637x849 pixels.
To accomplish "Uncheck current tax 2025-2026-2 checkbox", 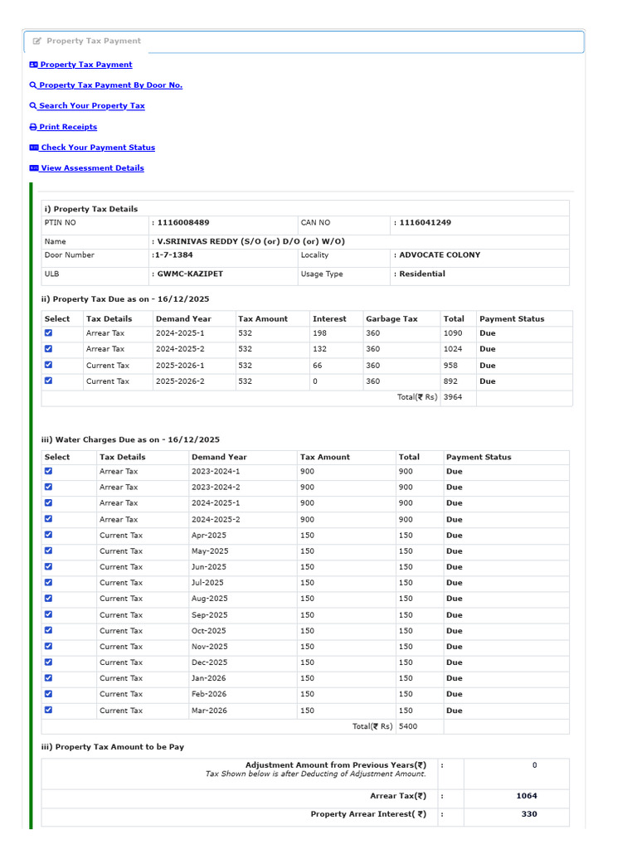I will [48, 381].
